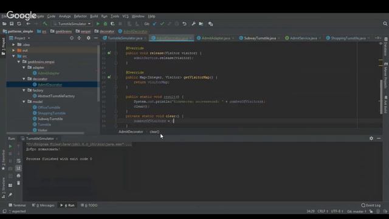Save all files with the floppy icon
The height and width of the screenshot is (219, 389).
12,24
